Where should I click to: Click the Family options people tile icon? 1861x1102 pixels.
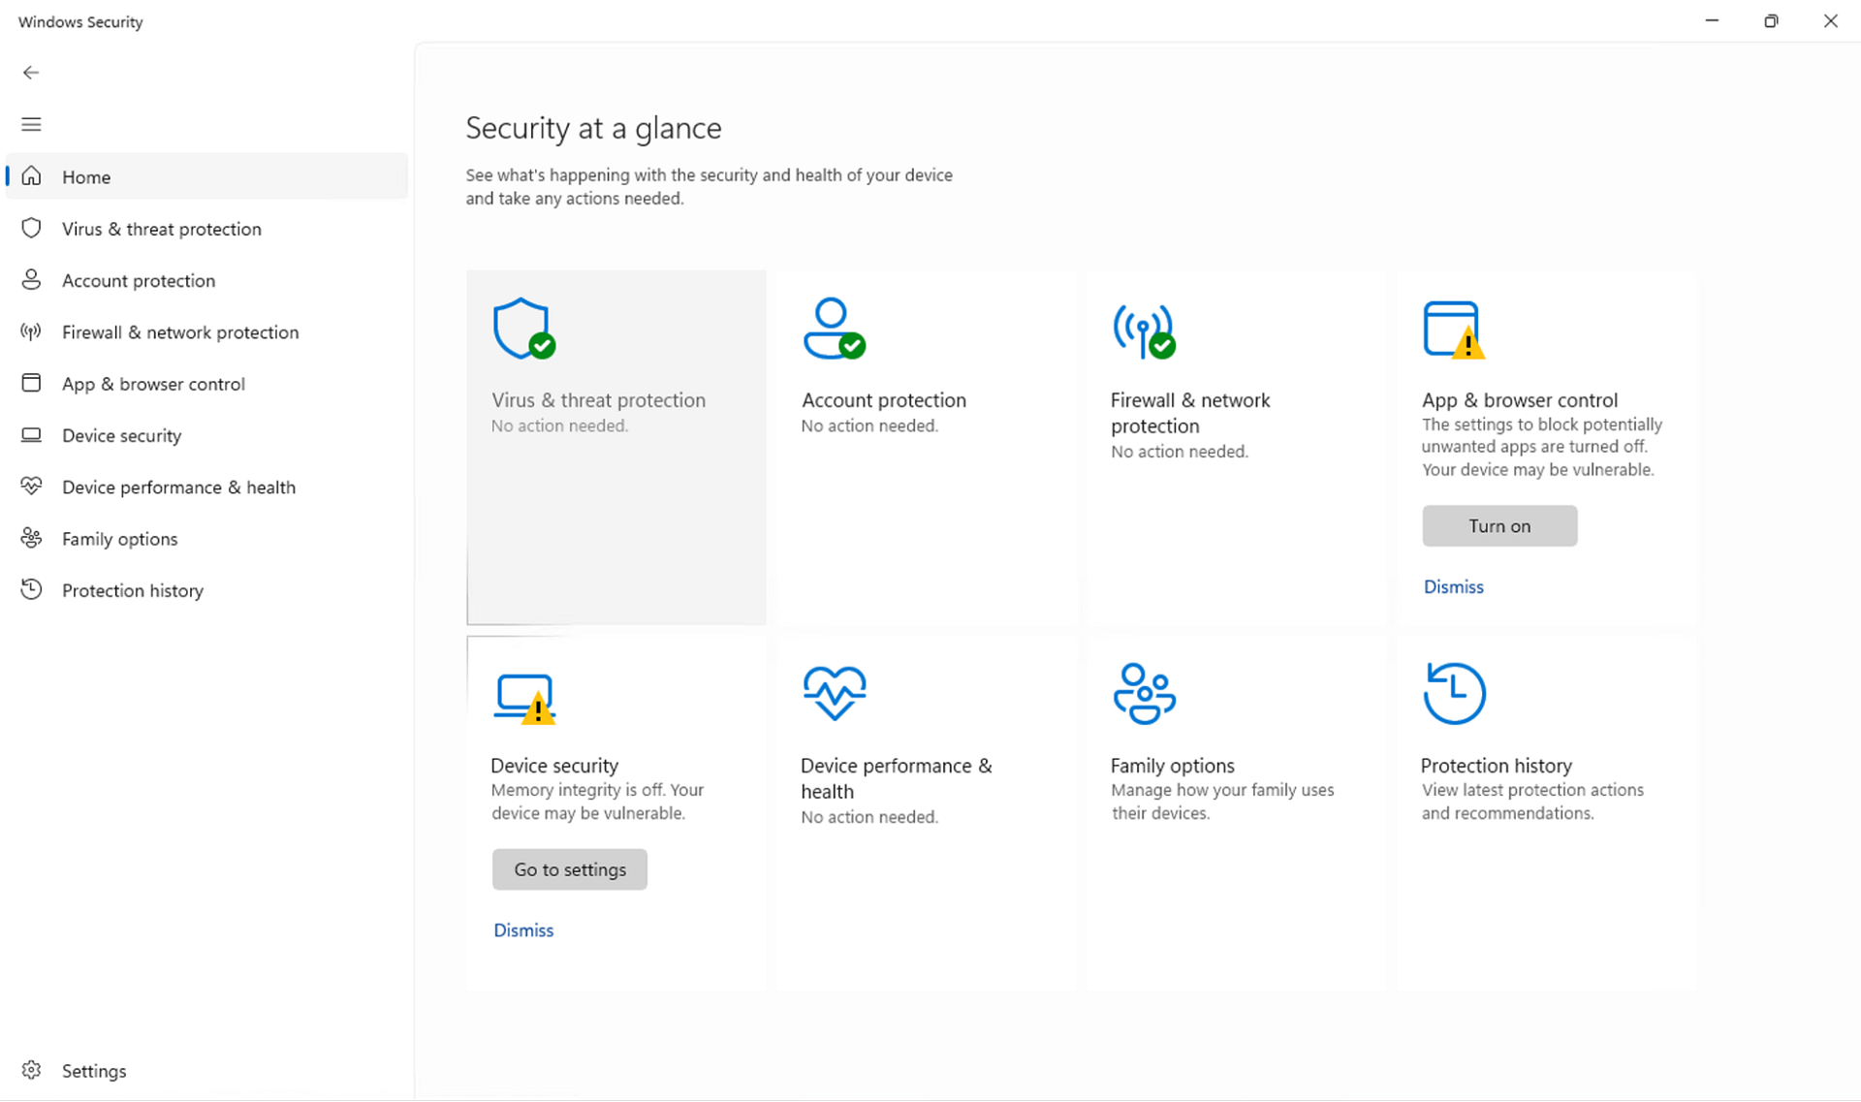(1144, 693)
